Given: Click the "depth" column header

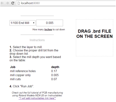Looking at the screenshot, I should pos(55,67).
